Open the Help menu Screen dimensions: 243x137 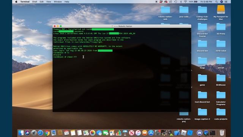pos(67,2)
